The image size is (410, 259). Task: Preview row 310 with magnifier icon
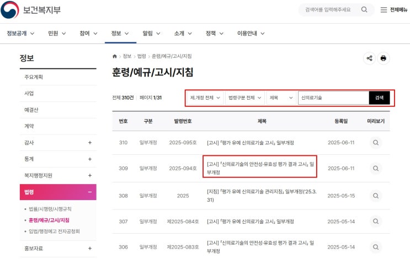376,143
